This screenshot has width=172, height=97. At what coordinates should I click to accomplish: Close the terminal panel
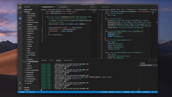coord(156,60)
